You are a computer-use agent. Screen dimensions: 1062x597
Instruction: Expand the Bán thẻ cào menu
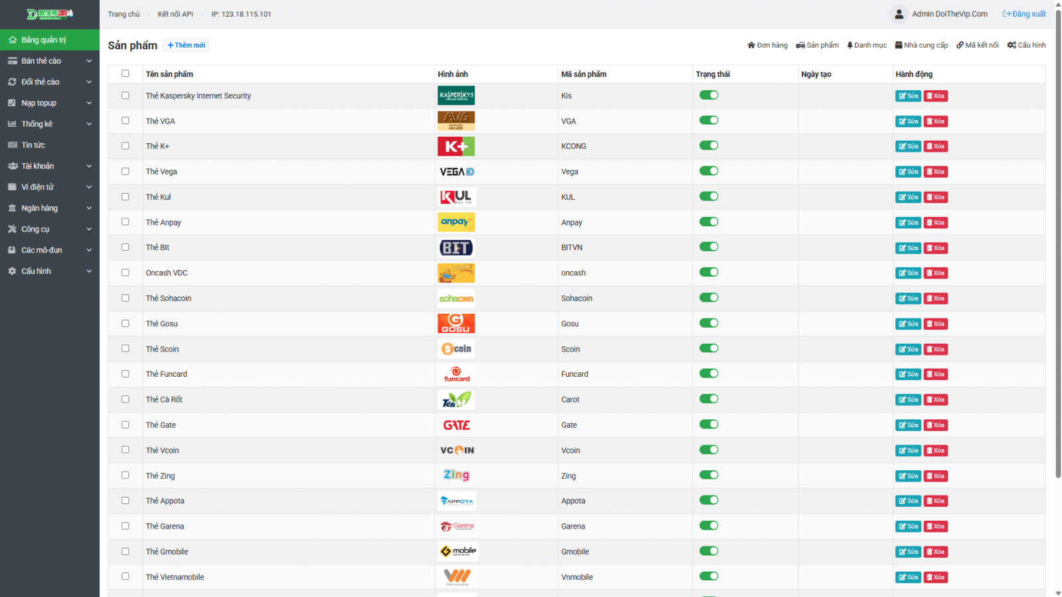50,61
